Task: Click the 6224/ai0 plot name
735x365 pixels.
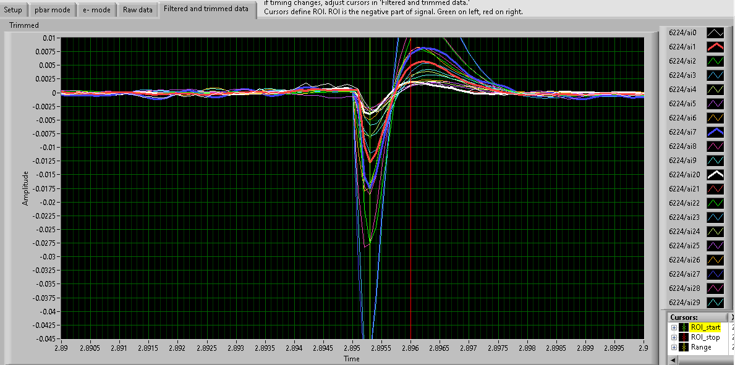Action: 683,33
